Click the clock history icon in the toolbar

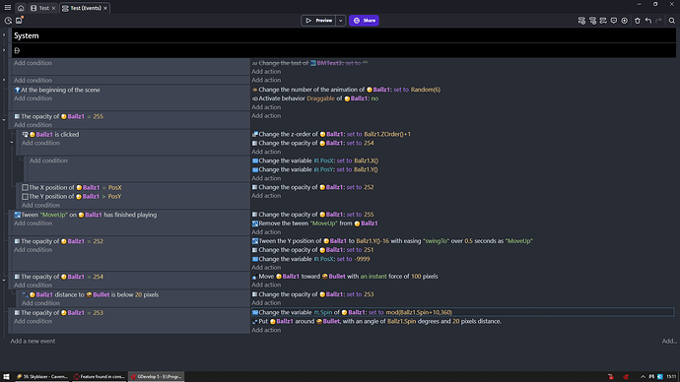8,21
